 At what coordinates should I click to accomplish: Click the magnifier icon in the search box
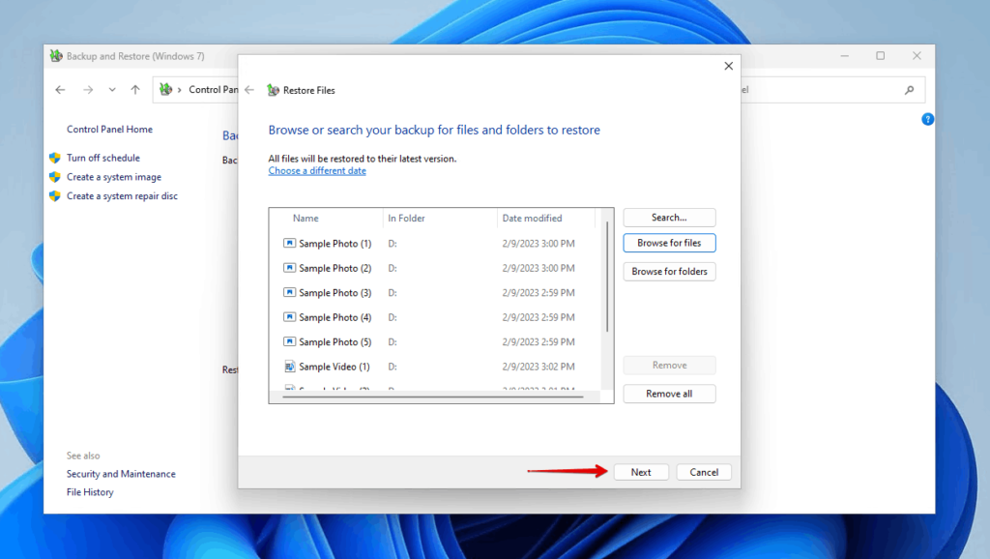tap(909, 89)
